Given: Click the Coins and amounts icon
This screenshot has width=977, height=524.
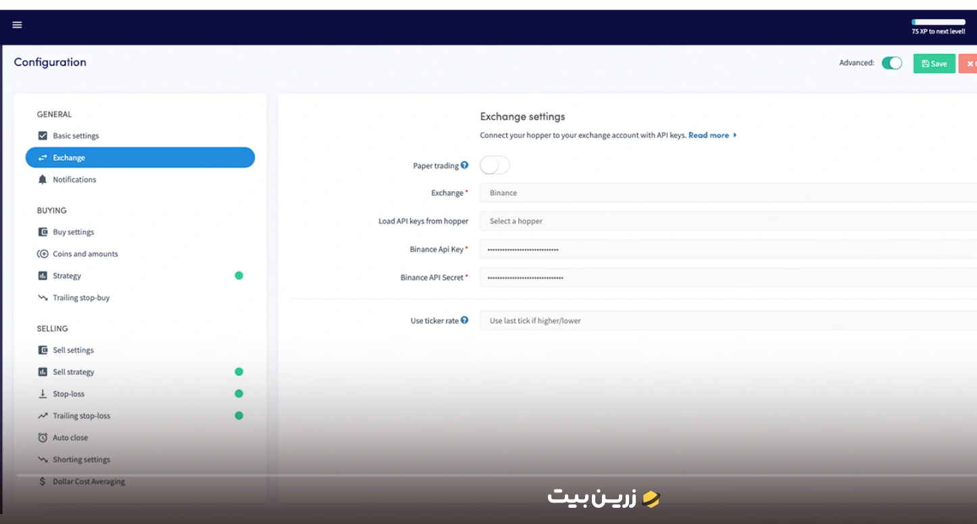Looking at the screenshot, I should point(42,254).
